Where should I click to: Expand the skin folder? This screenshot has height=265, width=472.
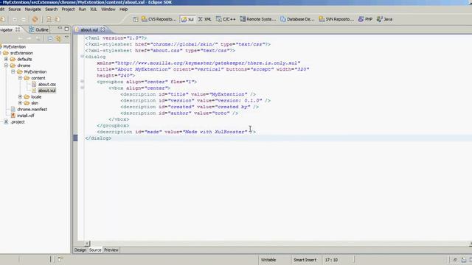(x=20, y=103)
